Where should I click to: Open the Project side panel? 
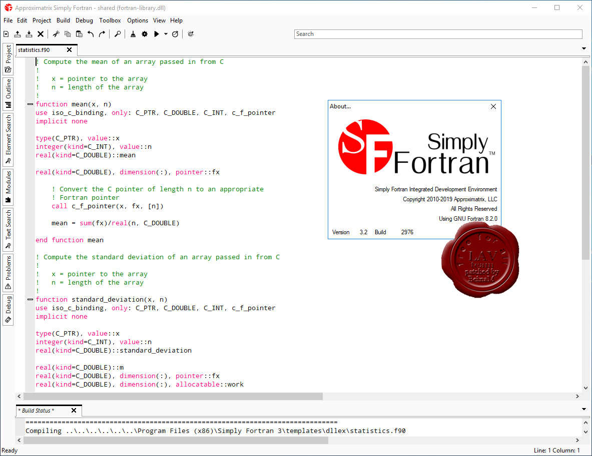pos(9,59)
